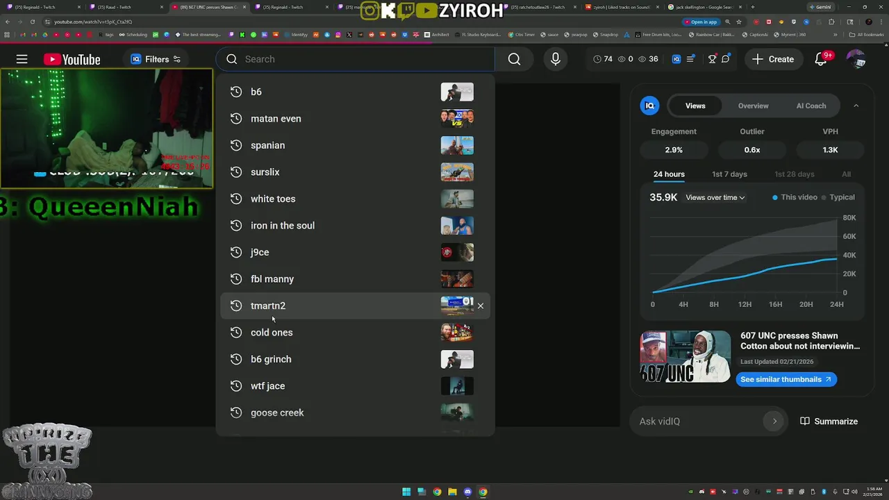Open the notifications bell
Viewport: 889px width, 500px height.
pyautogui.click(x=821, y=59)
